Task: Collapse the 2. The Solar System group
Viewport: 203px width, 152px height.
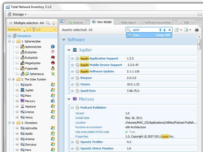Action: (x=9, y=79)
